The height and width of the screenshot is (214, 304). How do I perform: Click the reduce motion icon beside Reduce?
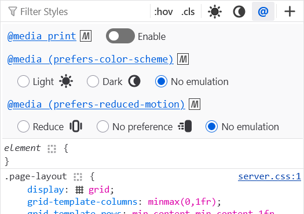point(76,126)
